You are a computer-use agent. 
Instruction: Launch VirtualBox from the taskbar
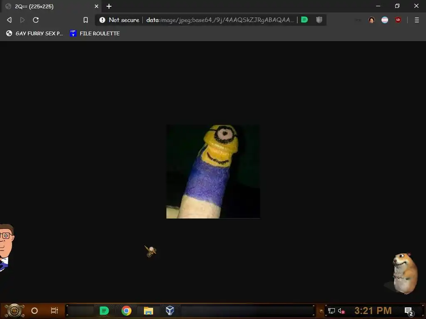[x=170, y=310]
